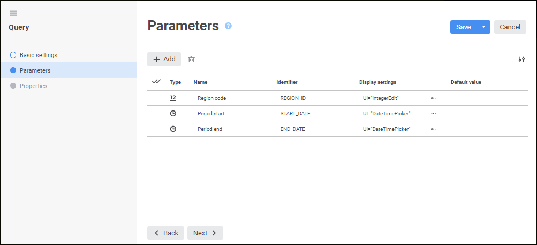This screenshot has width=537, height=245.
Task: Open display settings editor for START_DATE
Action: click(433, 114)
